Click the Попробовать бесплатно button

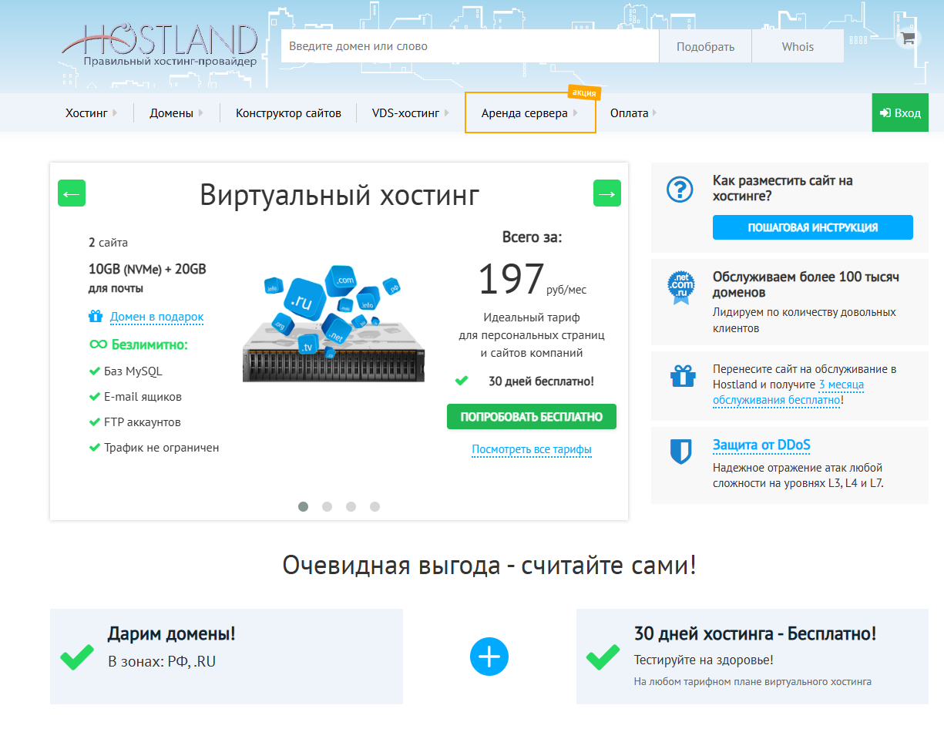point(531,416)
